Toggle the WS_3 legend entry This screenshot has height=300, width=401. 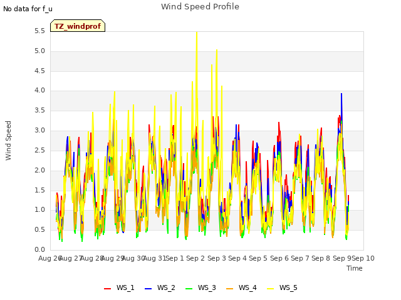point(200,287)
